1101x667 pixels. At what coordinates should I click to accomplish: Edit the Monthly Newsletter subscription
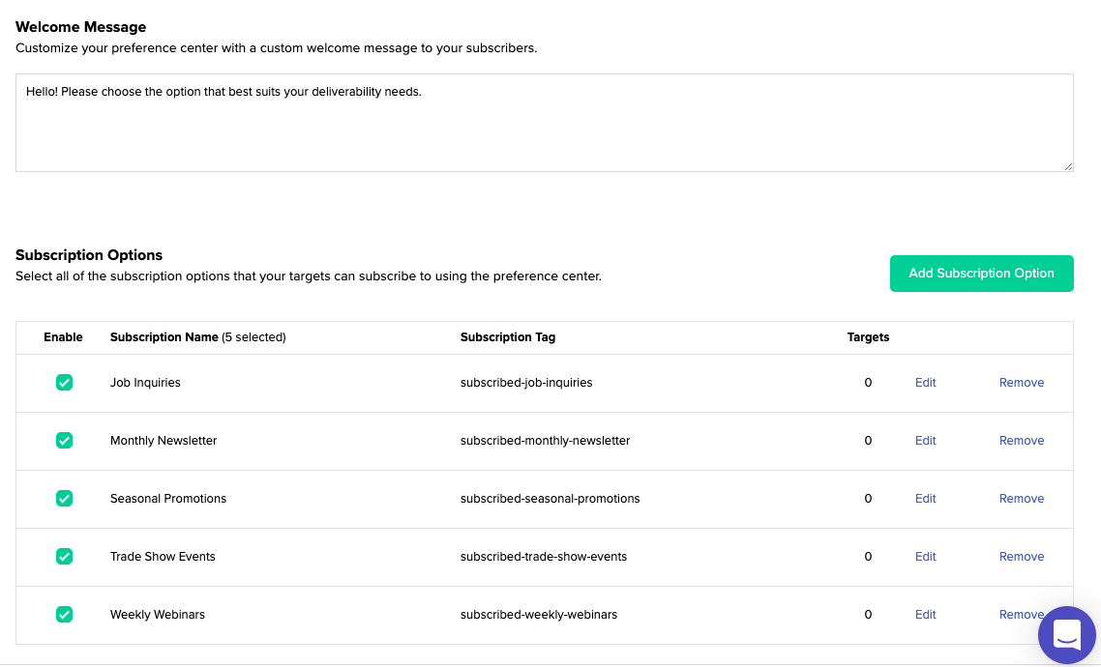(x=926, y=441)
